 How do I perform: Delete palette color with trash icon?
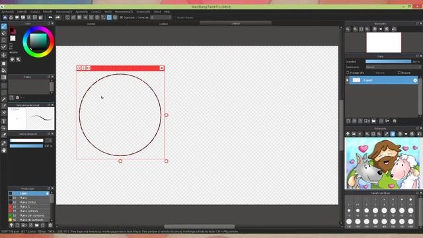[x=17, y=98]
